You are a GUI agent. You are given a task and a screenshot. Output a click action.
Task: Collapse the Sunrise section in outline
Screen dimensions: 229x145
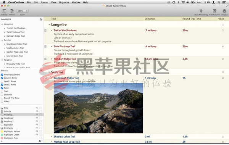[x=49, y=72]
